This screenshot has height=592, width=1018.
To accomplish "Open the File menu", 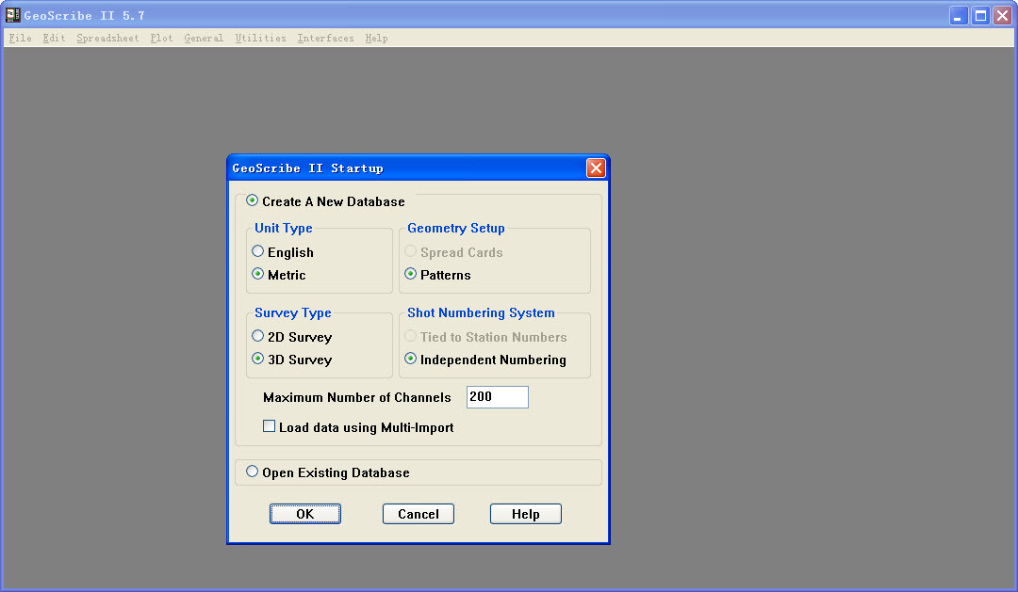I will (20, 39).
